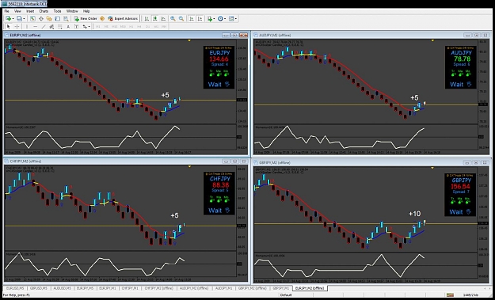The image size is (495, 300).
Task: Open the Help menu
Action: click(x=86, y=11)
